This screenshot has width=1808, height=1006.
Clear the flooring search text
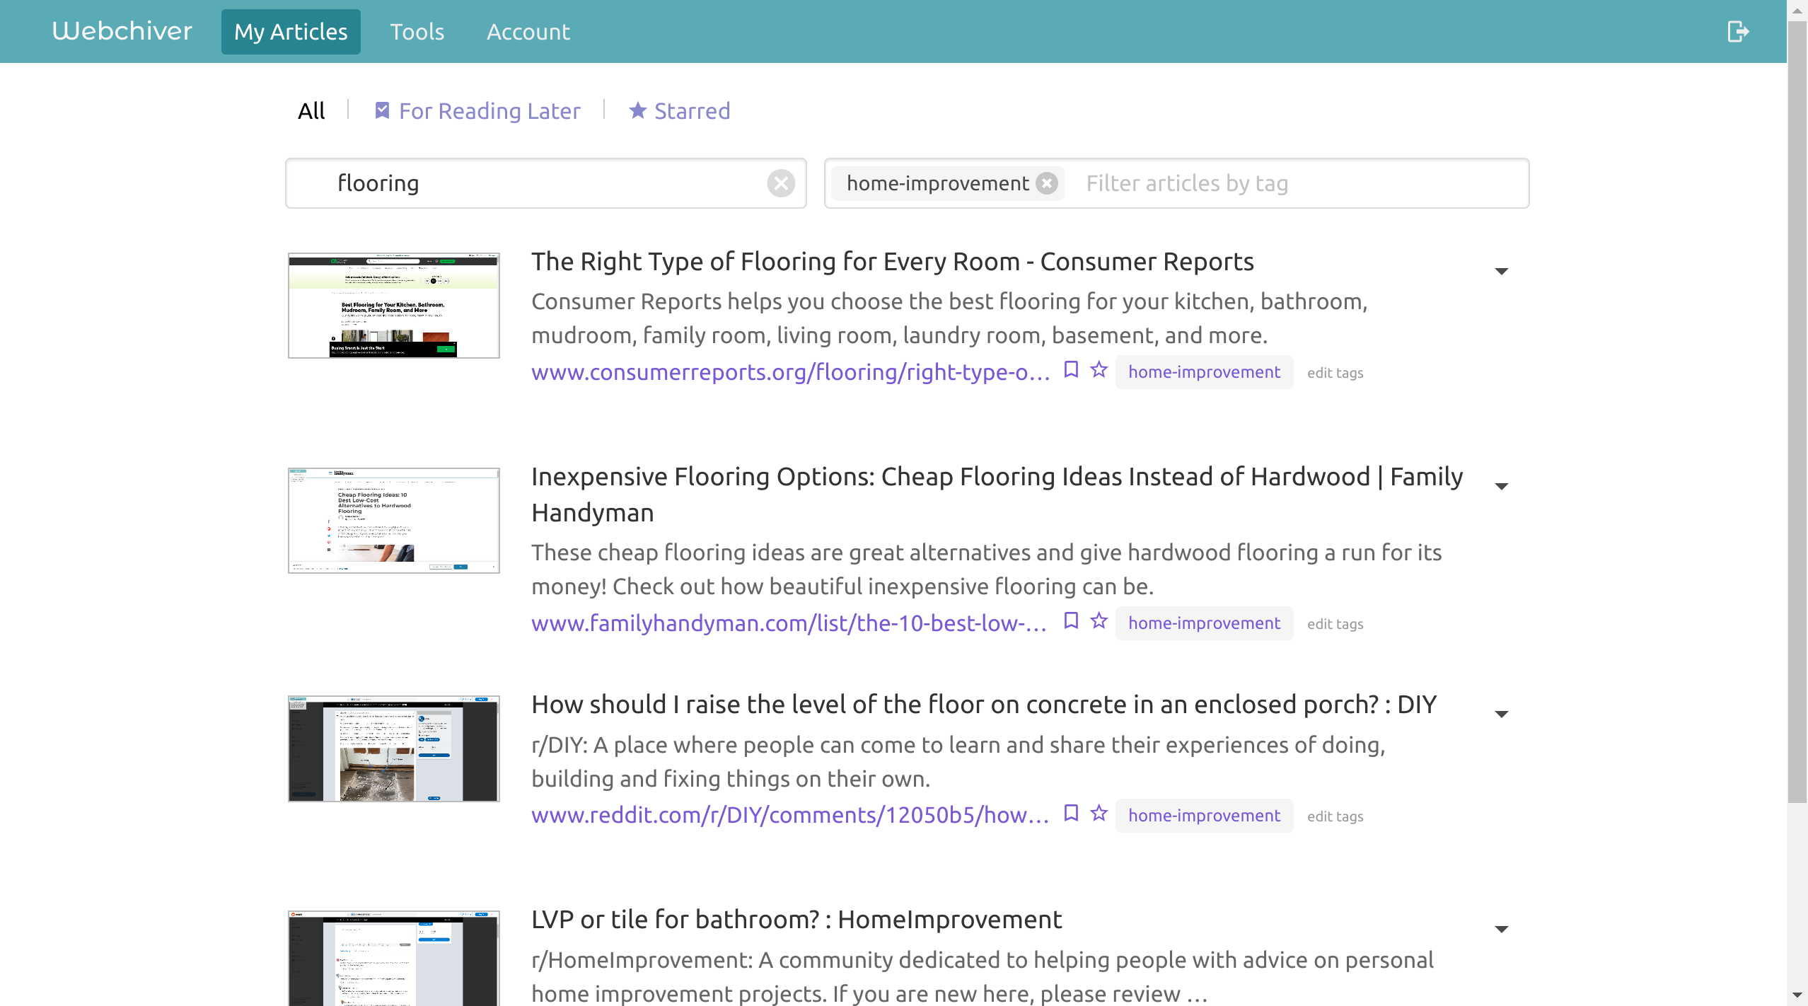pyautogui.click(x=780, y=183)
